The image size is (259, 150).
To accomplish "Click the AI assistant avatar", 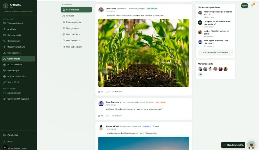I will (x=251, y=145).
